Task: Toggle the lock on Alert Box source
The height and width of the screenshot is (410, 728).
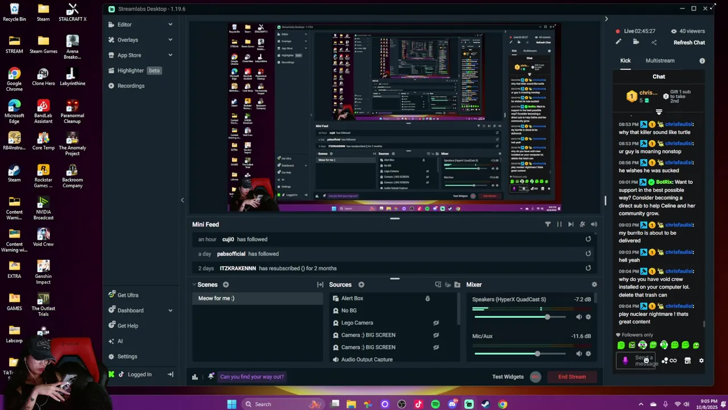Action: point(428,298)
